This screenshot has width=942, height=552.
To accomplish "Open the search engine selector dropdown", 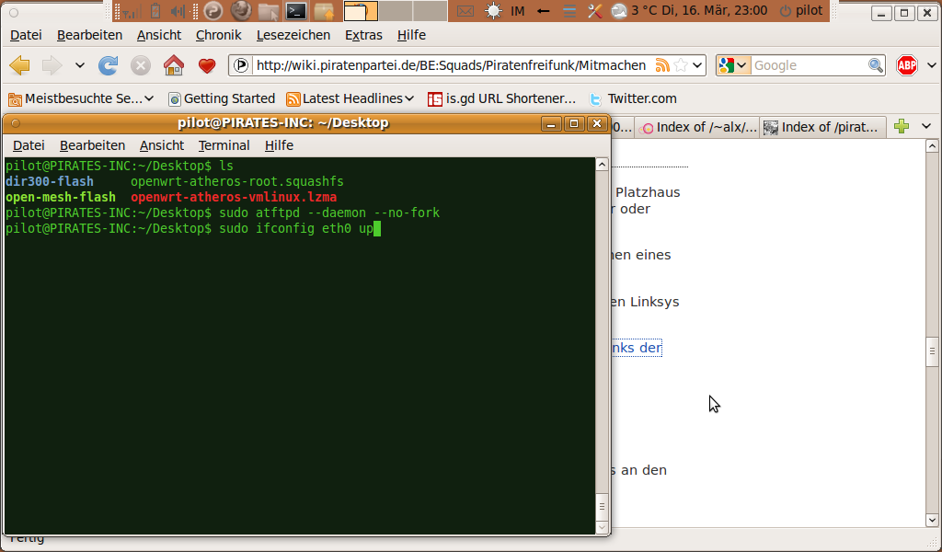I will coord(733,65).
